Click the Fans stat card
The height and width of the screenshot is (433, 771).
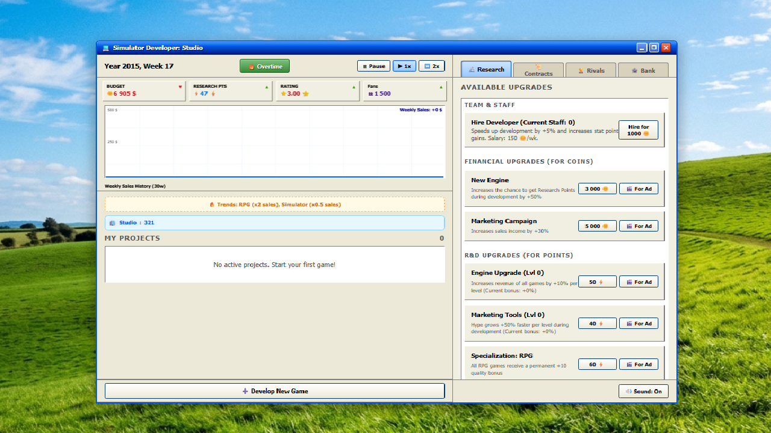tap(405, 91)
